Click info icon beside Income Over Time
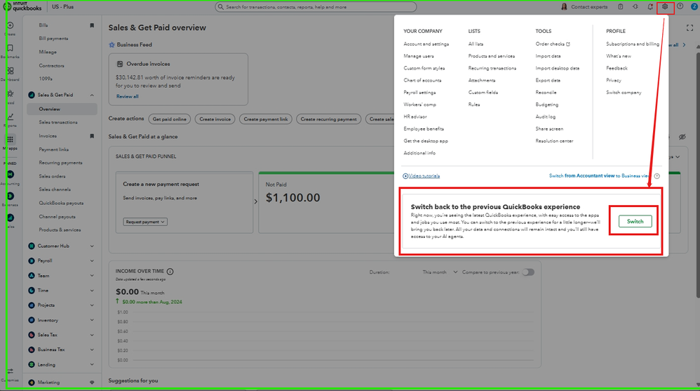700x391 pixels. pos(170,271)
